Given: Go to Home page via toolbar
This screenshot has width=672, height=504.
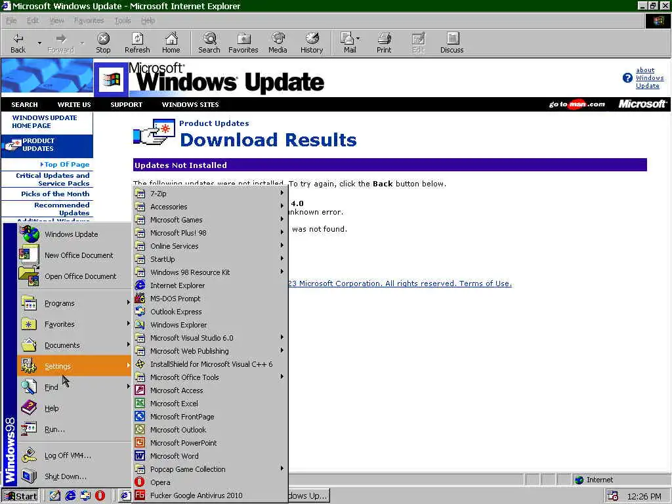Looking at the screenshot, I should click(171, 43).
